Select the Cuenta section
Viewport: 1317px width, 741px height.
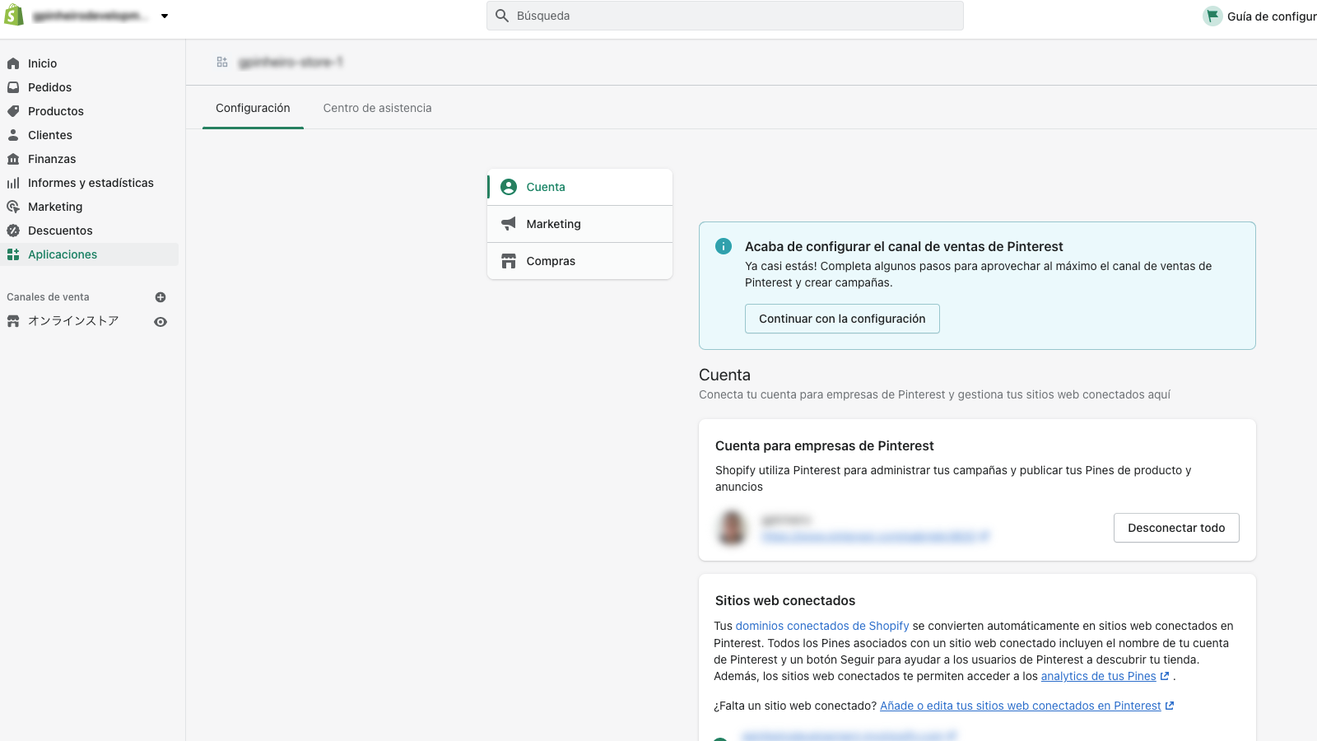(x=579, y=187)
